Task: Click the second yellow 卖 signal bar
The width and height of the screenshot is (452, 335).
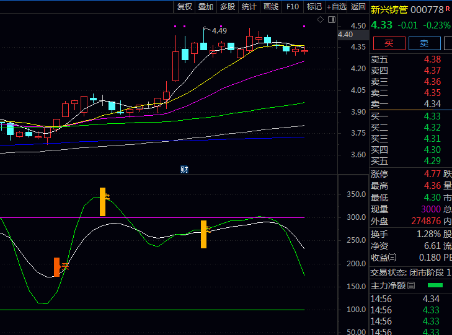Action: point(203,234)
